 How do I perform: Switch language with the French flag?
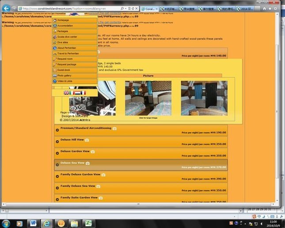83,93
